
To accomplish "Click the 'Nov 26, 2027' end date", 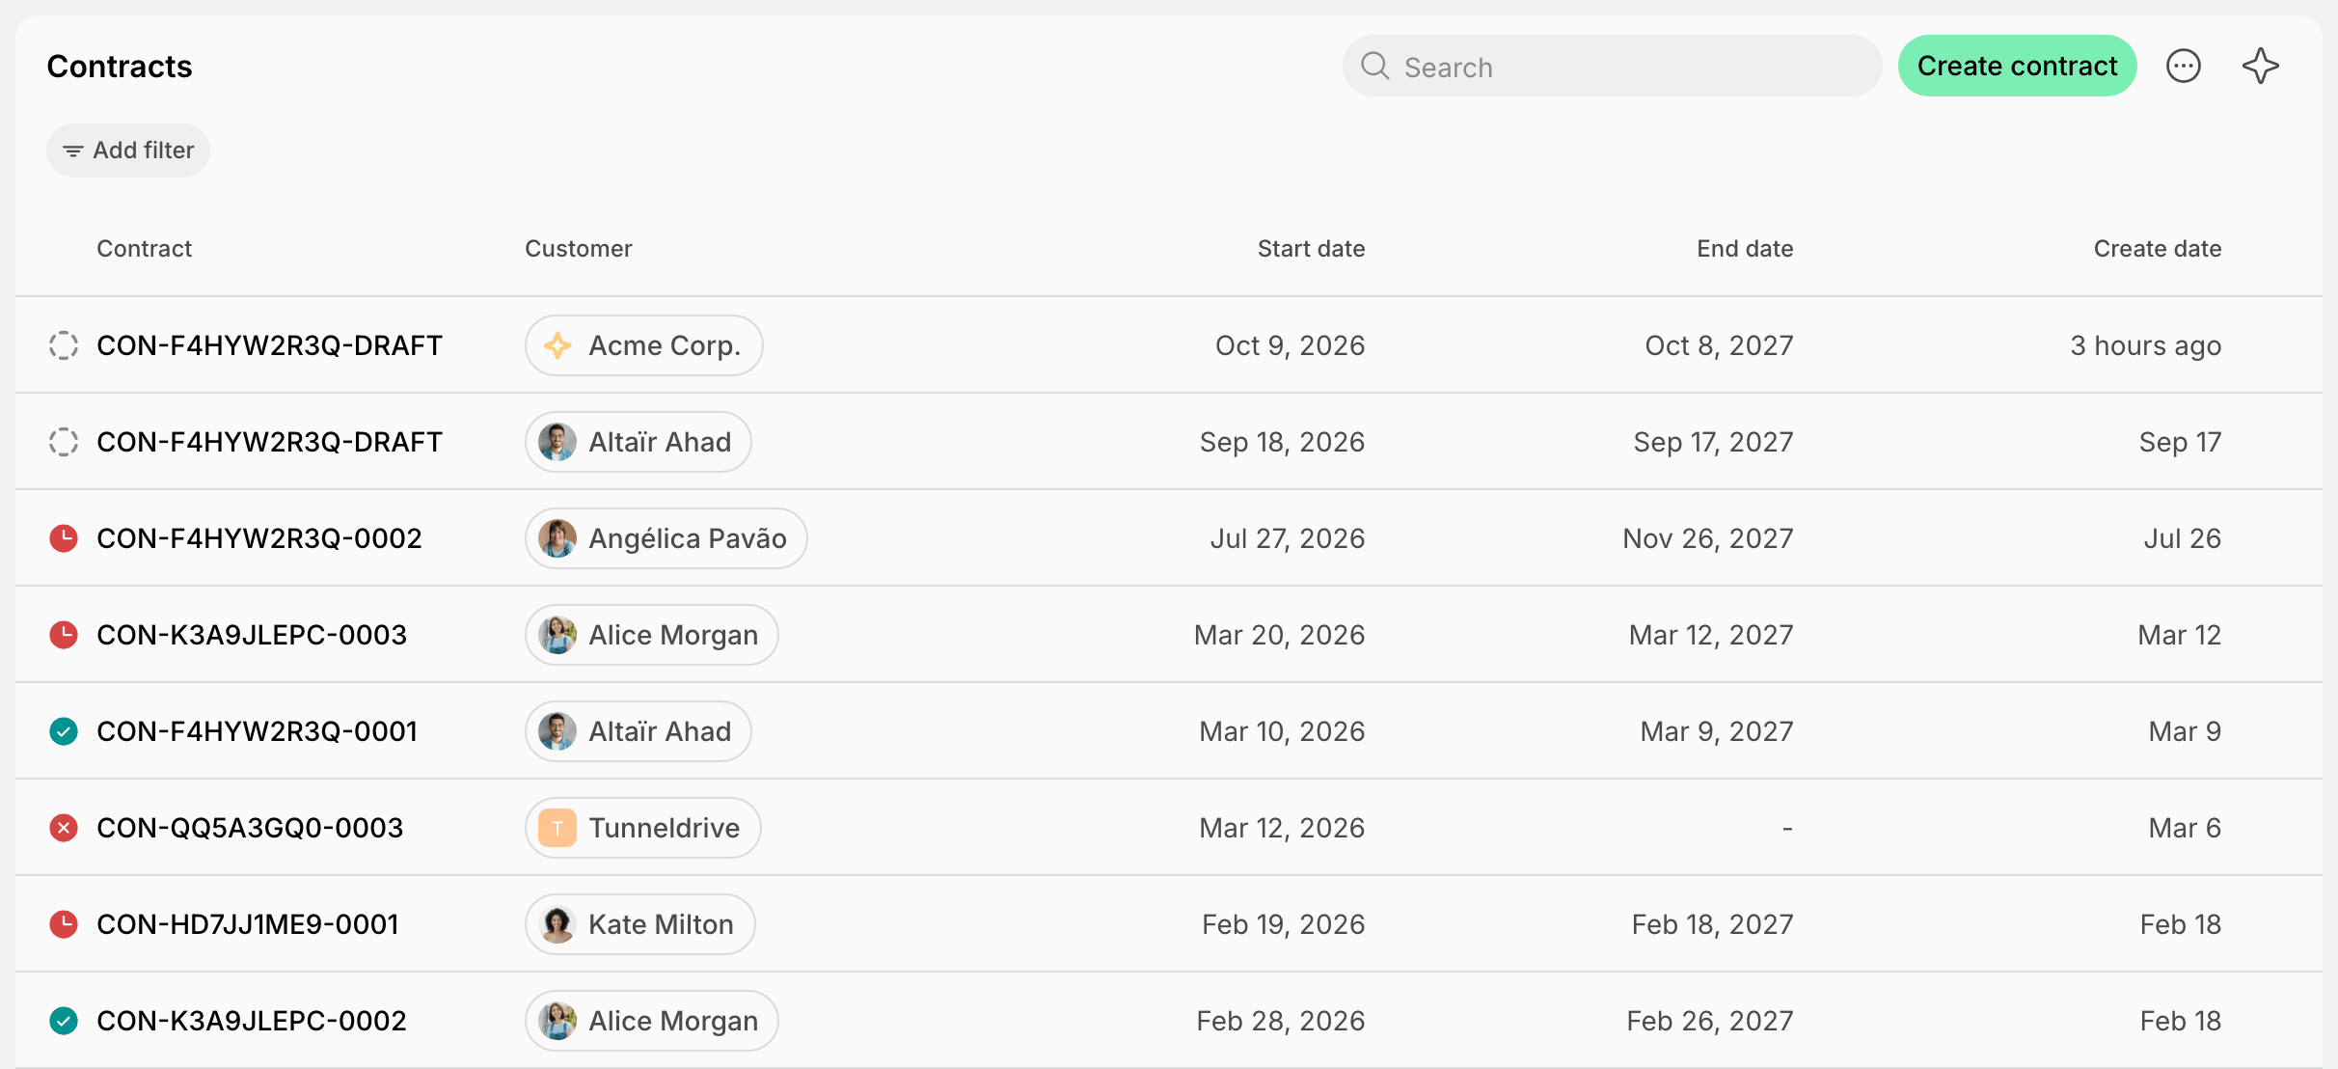I will [x=1708, y=538].
